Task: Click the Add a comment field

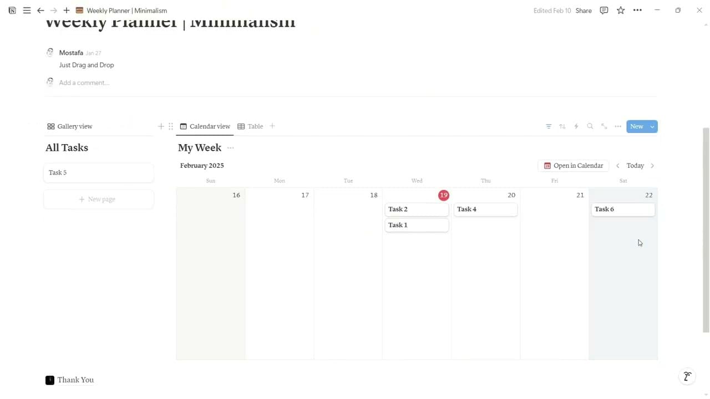Action: tap(84, 83)
